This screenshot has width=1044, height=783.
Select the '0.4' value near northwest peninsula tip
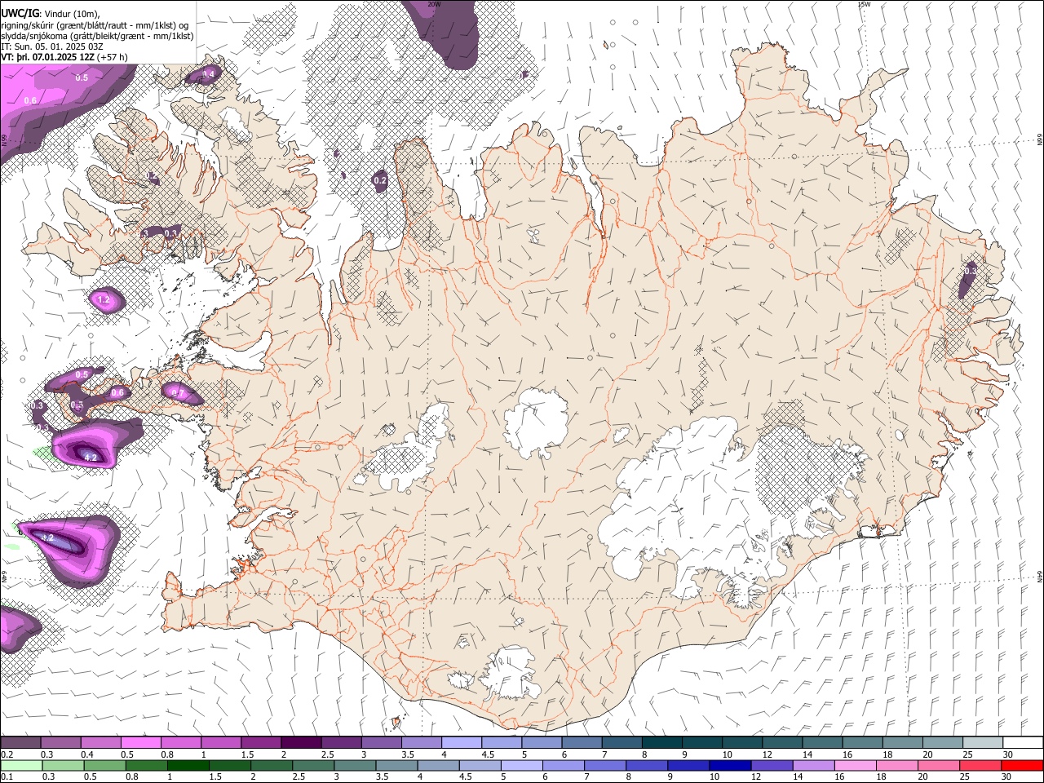point(207,74)
